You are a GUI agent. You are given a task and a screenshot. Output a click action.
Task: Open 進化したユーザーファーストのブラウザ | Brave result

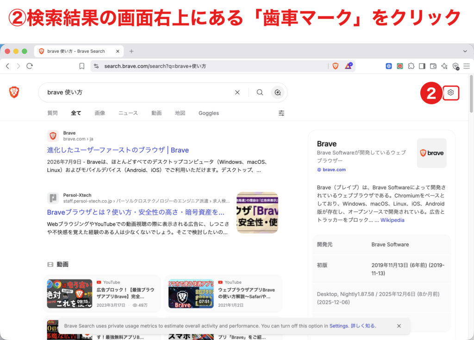pyautogui.click(x=118, y=150)
